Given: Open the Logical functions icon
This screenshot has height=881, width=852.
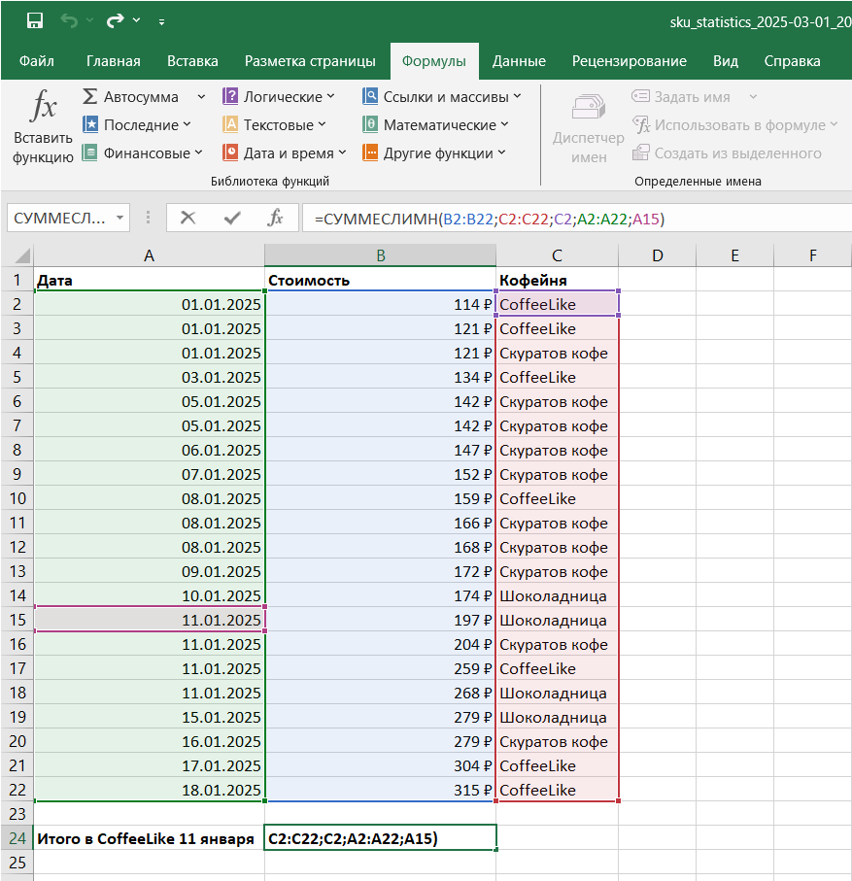Looking at the screenshot, I should pyautogui.click(x=231, y=97).
